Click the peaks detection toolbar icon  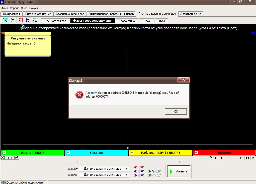click(35, 20)
